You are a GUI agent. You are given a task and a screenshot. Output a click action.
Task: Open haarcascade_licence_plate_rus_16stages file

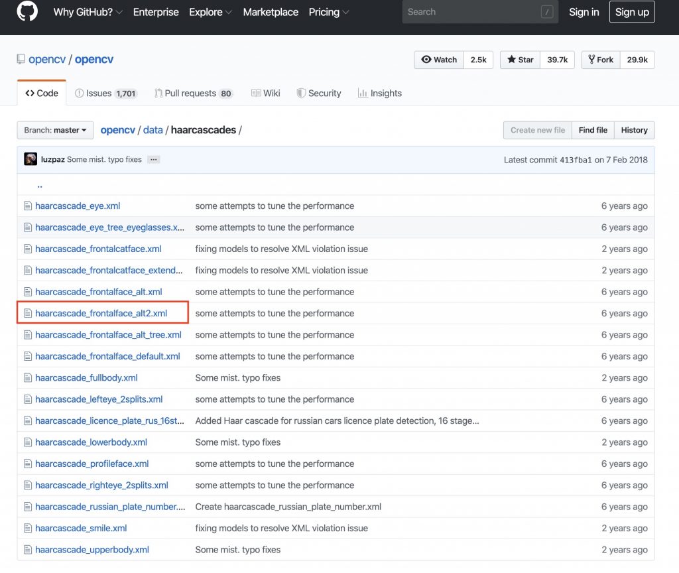click(x=109, y=420)
